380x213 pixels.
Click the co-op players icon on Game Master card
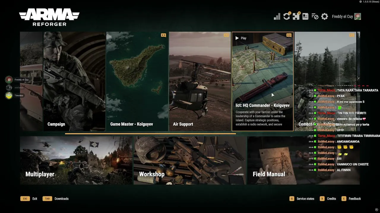pos(163,35)
